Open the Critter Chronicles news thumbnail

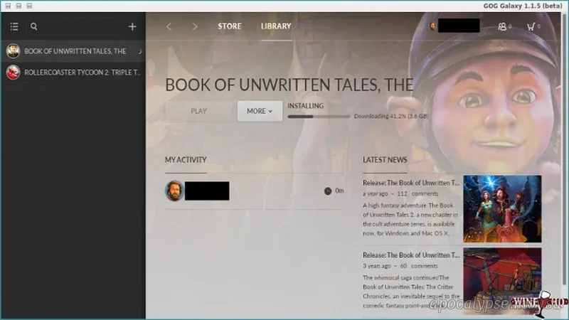point(502,279)
